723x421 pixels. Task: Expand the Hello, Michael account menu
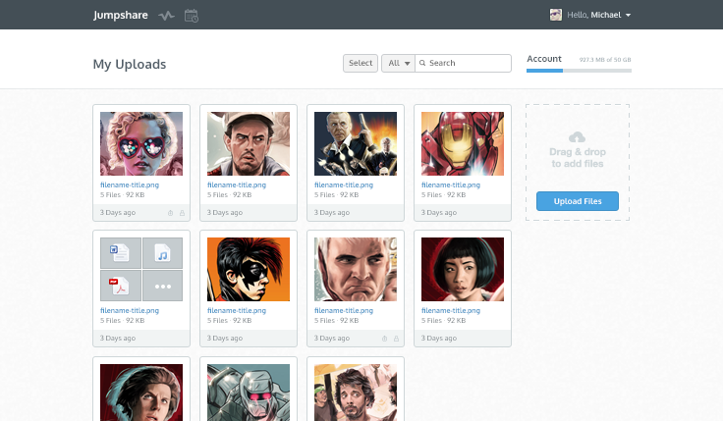coord(598,15)
